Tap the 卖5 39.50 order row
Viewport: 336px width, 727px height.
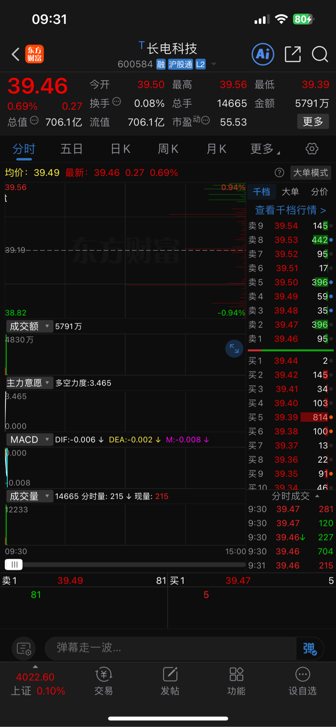[x=290, y=282]
